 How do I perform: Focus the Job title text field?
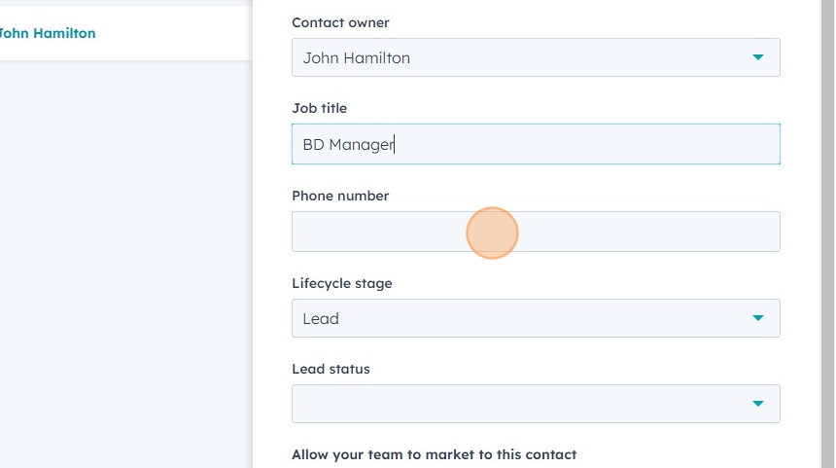tap(583, 144)
